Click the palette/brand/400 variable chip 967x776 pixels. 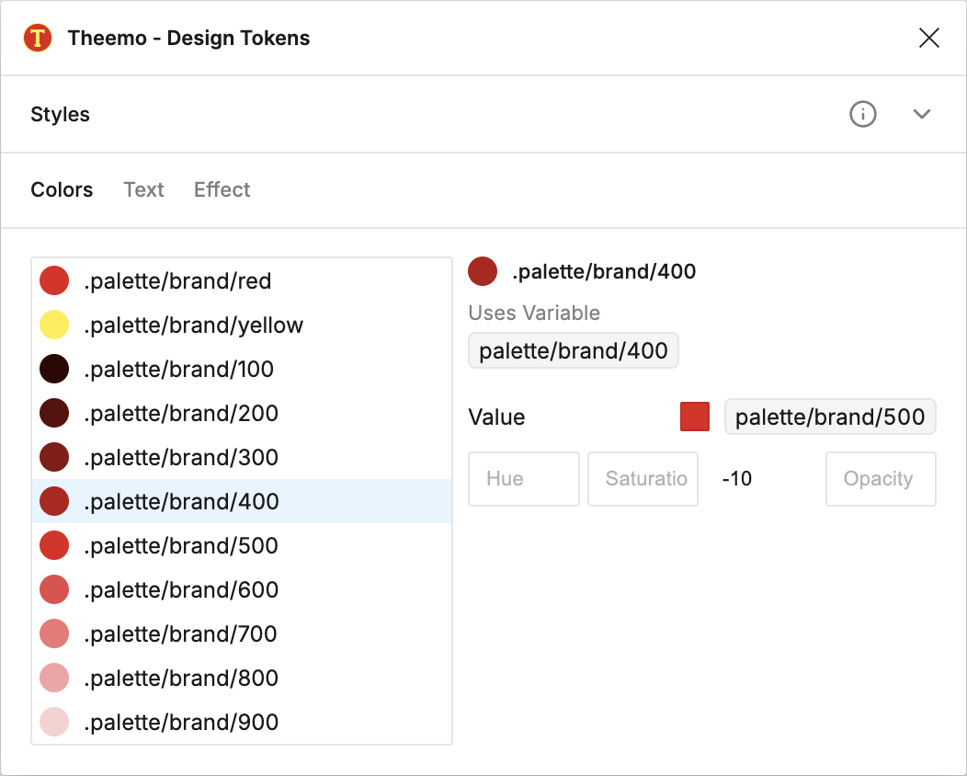[574, 350]
